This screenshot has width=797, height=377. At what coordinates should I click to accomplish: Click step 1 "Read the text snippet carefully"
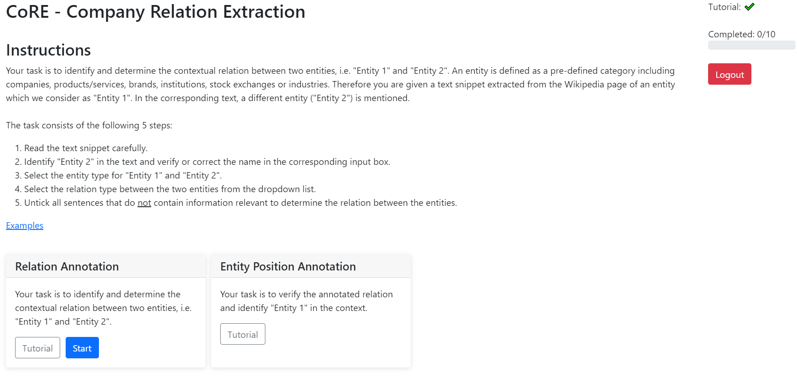pos(86,148)
